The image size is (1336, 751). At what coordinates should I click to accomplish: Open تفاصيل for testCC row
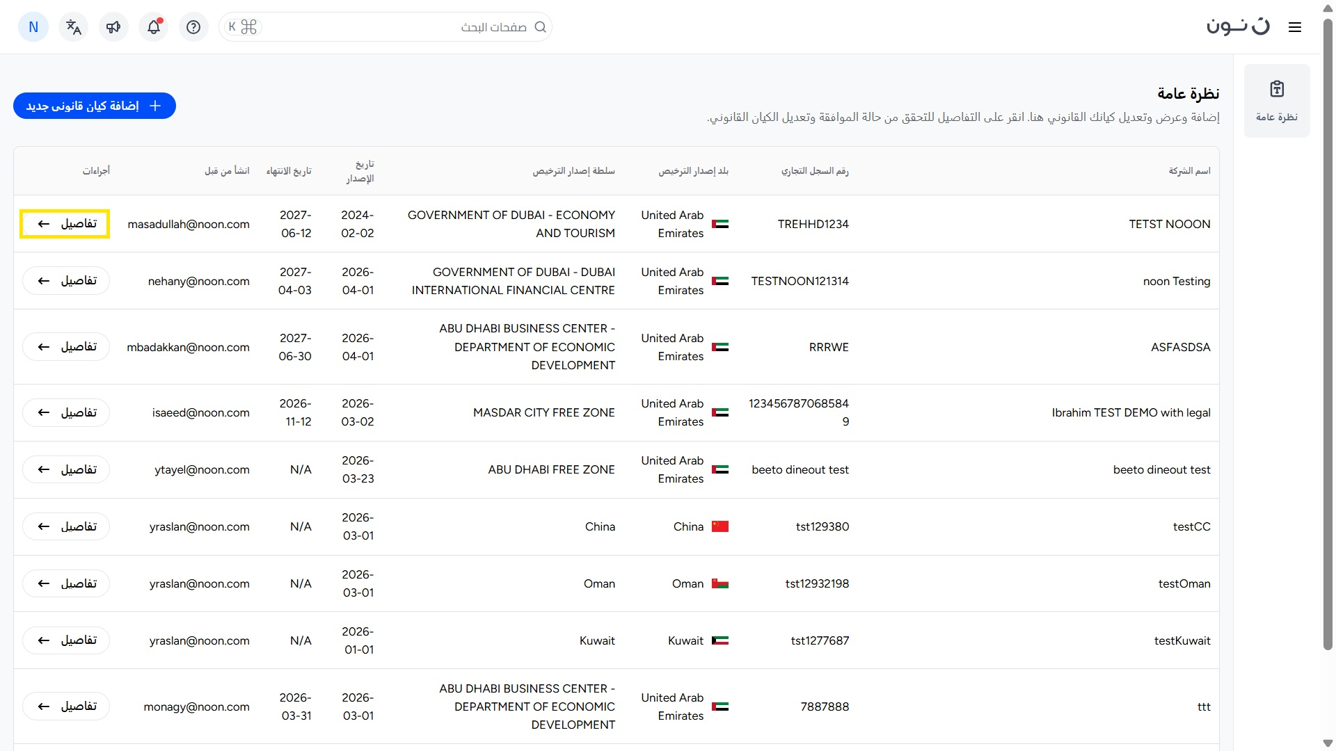point(65,526)
